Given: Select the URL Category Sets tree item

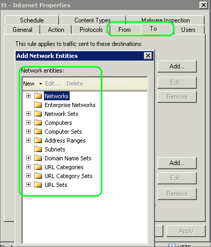Looking at the screenshot, I should click(69, 176).
